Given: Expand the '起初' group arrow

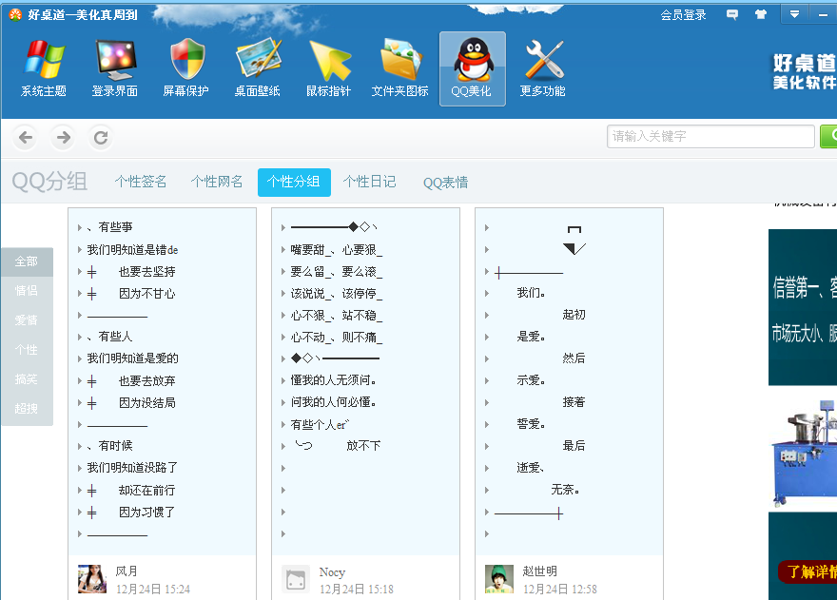Looking at the screenshot, I should coord(487,315).
